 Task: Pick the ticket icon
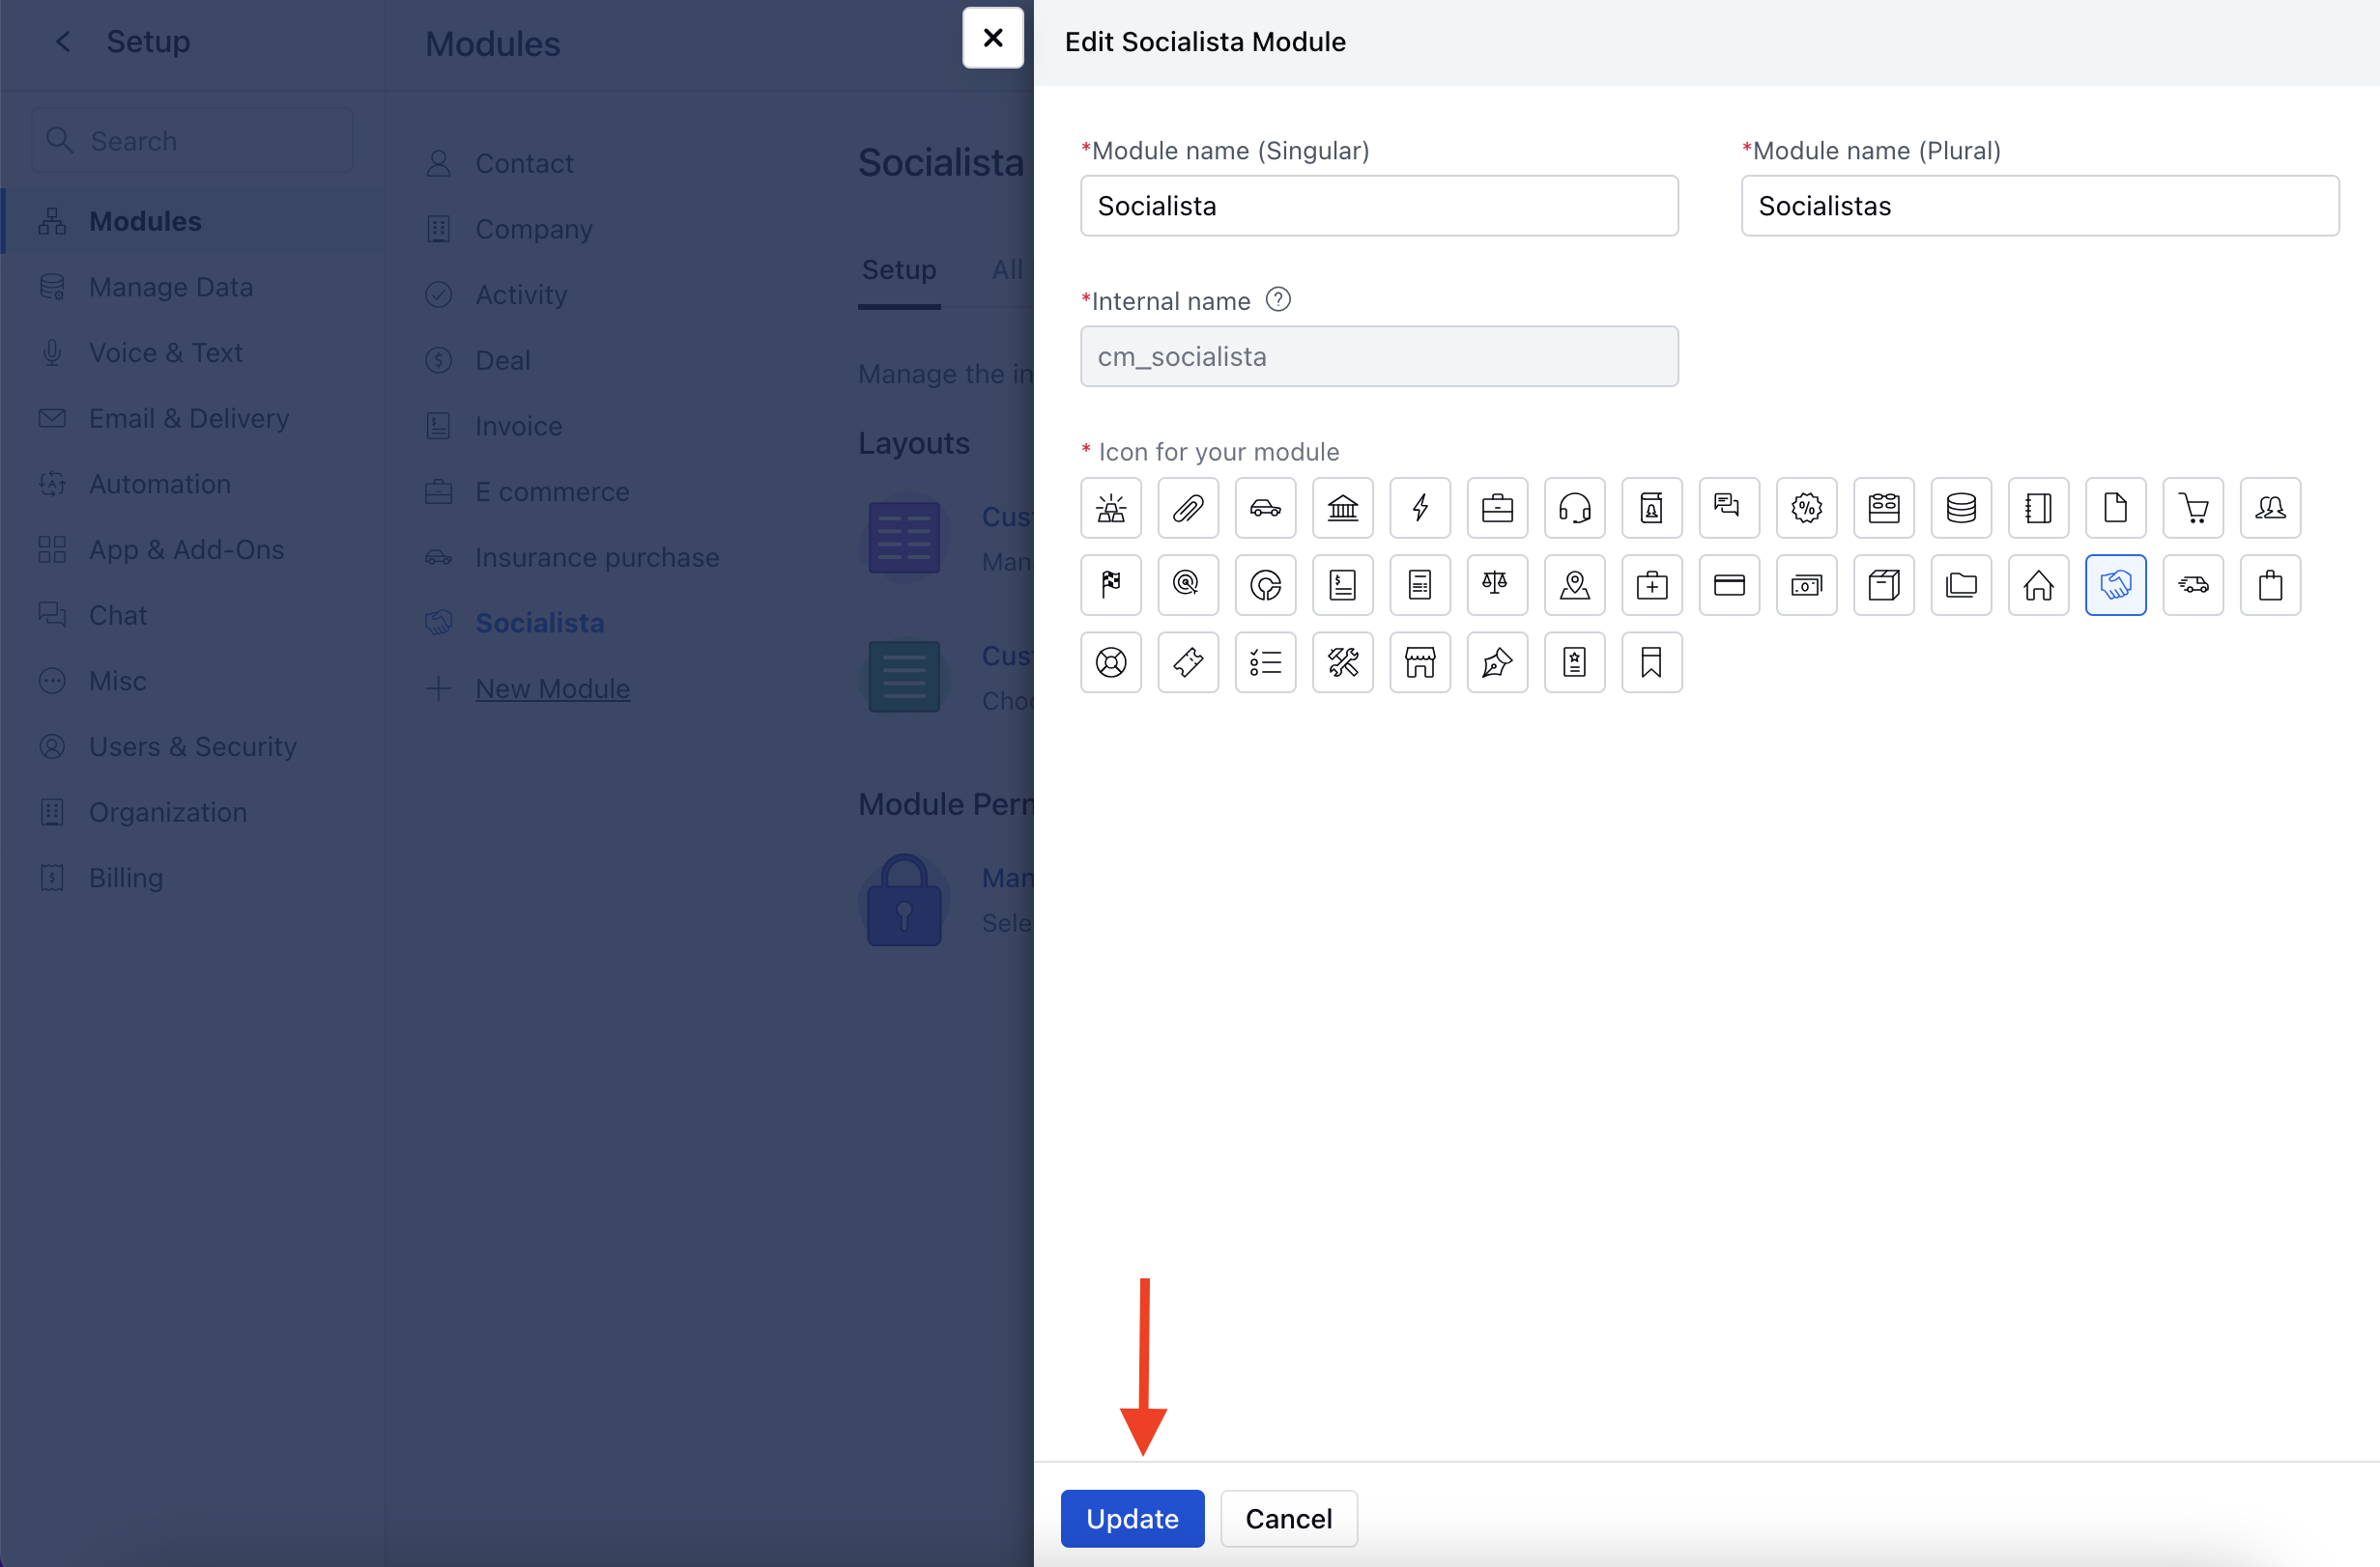[x=1188, y=661]
